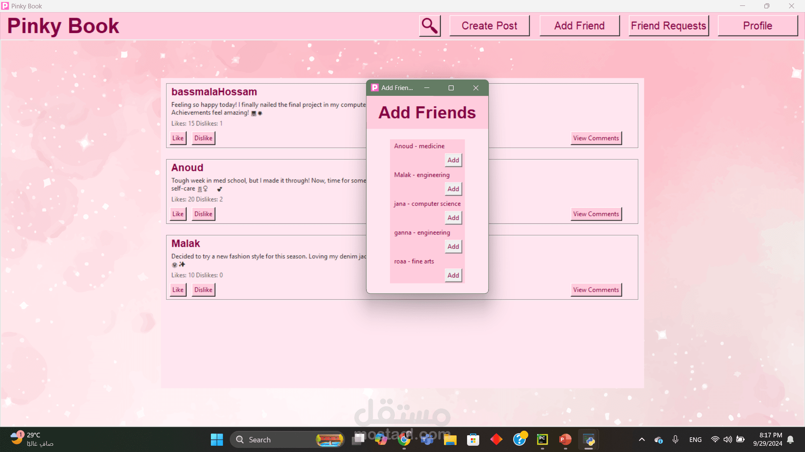Viewport: 805px width, 452px height.
Task: Open PowerPoint from the taskbar
Action: point(565,439)
